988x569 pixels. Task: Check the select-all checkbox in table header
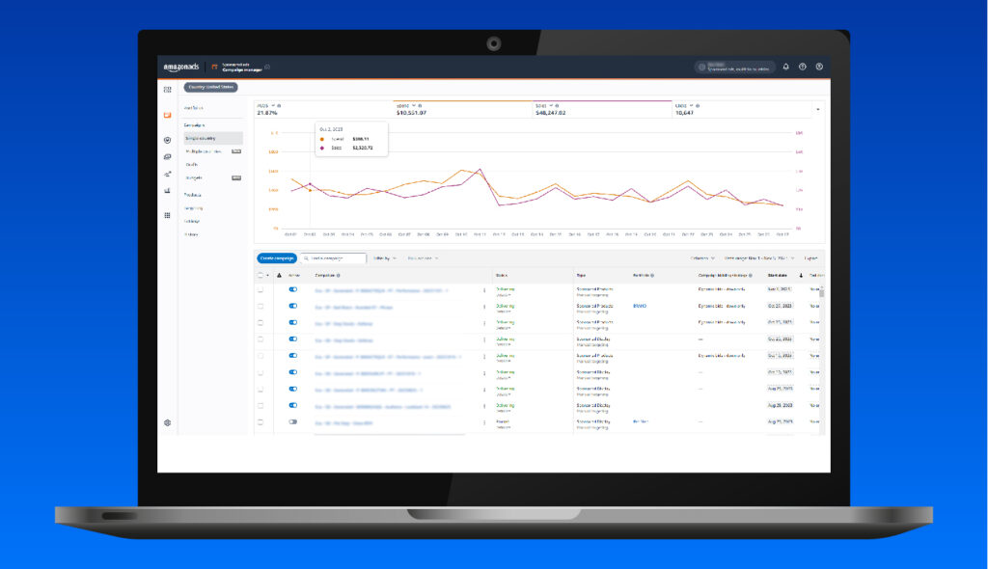point(261,276)
